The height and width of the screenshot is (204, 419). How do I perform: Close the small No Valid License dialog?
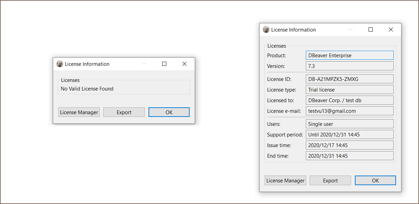[184, 64]
